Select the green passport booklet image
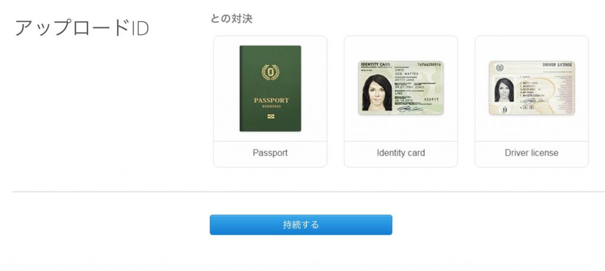605x271 pixels. 270,89
